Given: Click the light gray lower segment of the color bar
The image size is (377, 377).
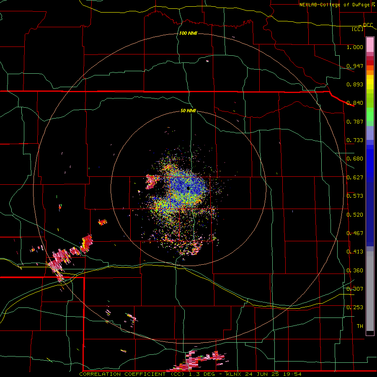Looking at the screenshot, I should point(370,291).
